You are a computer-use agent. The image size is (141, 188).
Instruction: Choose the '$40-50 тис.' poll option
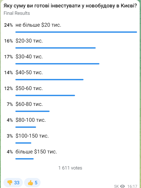(x=70, y=75)
